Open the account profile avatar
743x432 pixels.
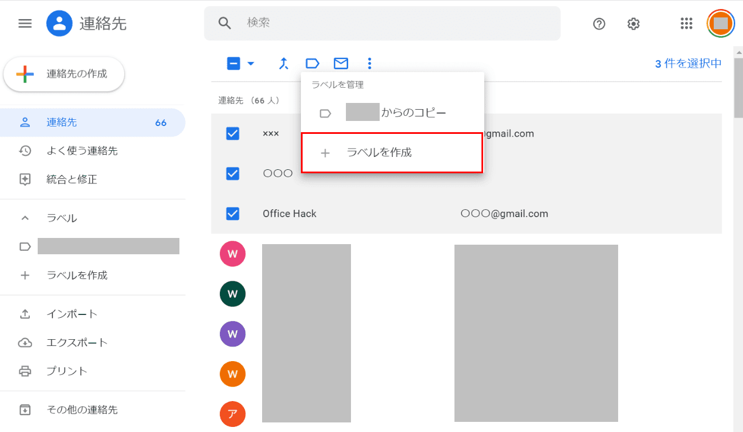[x=721, y=23]
